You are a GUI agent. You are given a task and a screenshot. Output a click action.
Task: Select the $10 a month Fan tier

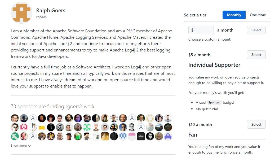(x=256, y=124)
